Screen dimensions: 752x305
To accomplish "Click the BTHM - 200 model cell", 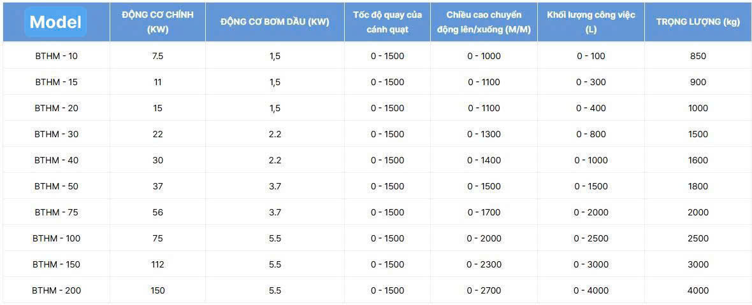I will tap(56, 290).
